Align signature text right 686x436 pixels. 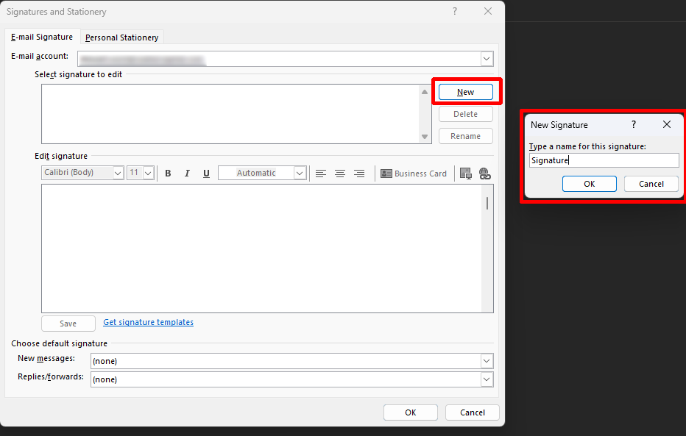click(359, 174)
